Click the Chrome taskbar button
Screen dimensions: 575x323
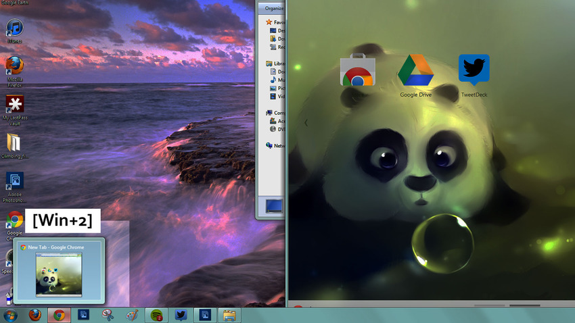pos(59,316)
